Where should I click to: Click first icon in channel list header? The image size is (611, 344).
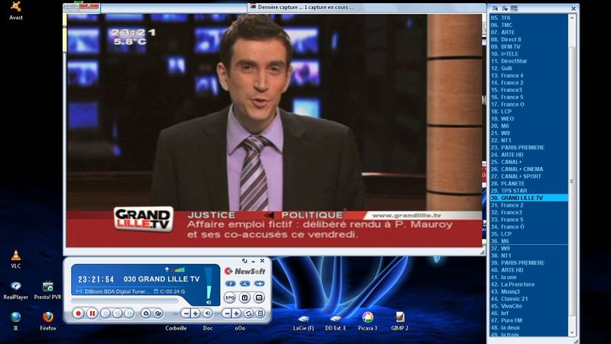tap(495, 8)
